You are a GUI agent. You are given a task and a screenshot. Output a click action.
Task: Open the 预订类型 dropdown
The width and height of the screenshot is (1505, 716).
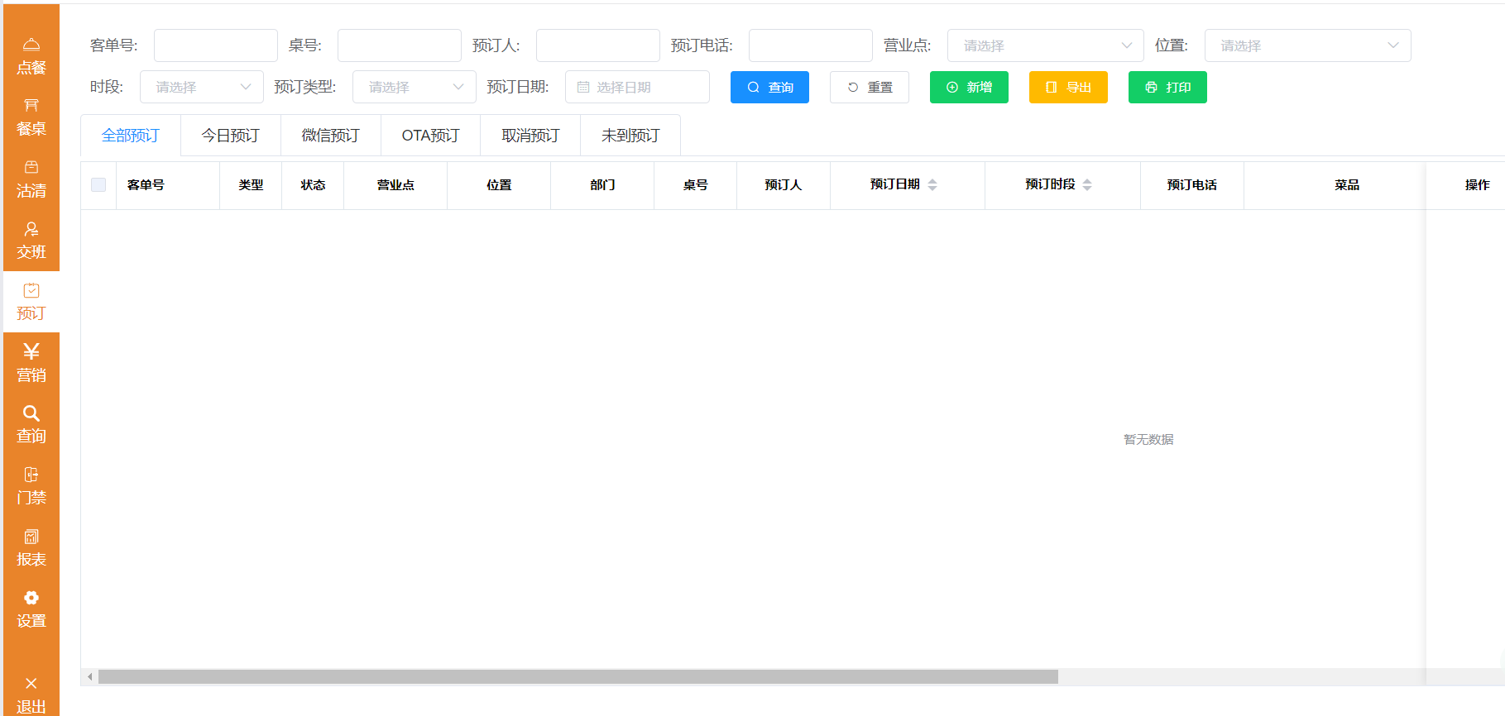pos(414,87)
